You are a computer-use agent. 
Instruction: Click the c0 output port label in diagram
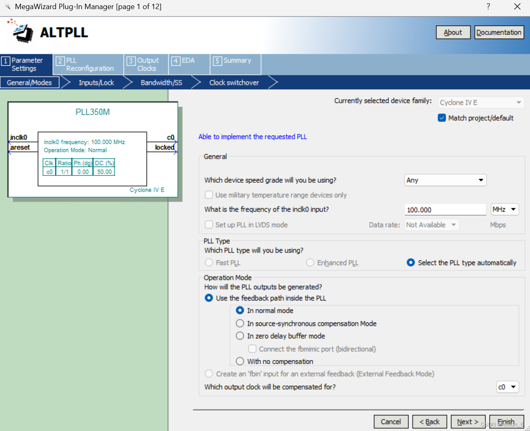tap(171, 137)
